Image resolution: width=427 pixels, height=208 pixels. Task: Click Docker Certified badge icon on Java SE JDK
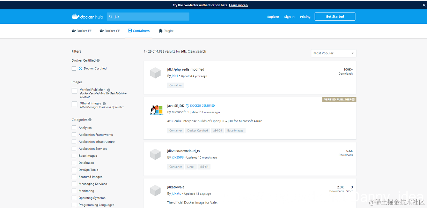click(x=187, y=106)
